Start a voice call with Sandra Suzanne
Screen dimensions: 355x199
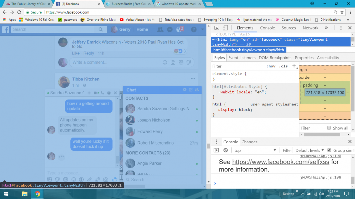tap(102, 93)
